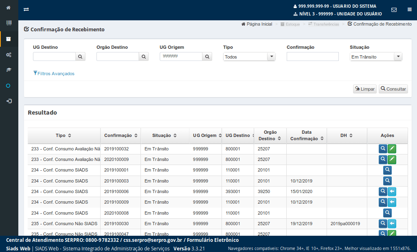Click the css.serpro@serpro.gov.br email link
The width and height of the screenshot is (417, 252).
pyautogui.click(x=153, y=240)
